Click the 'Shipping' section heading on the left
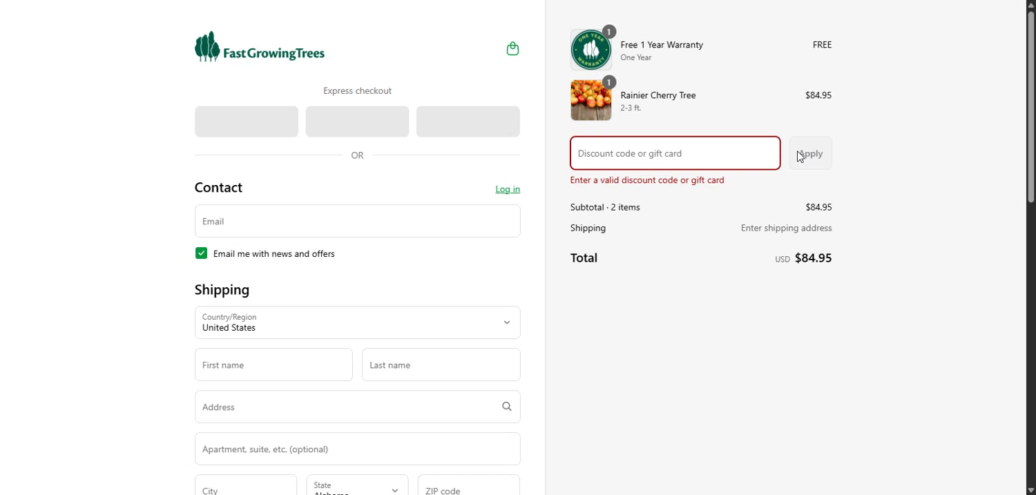Viewport: 1036px width, 495px height. 222,290
